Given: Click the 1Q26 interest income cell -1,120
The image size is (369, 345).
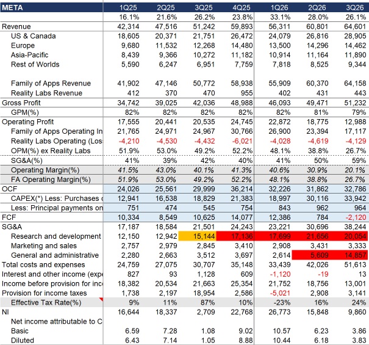Looking at the screenshot, I should (x=281, y=274).
